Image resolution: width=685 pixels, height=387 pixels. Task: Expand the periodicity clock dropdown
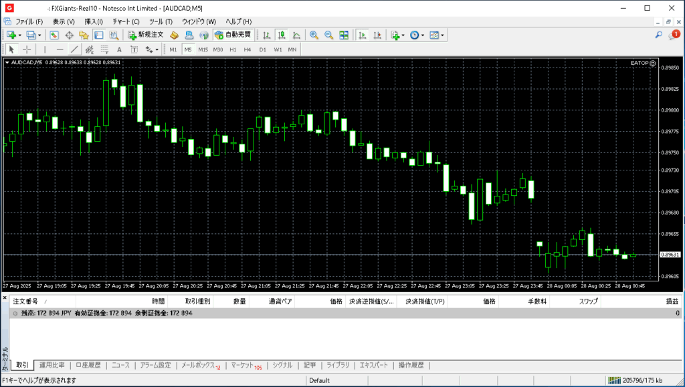tap(423, 35)
